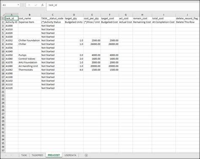200x159 pixels.
Task: Click cell containing task_id
Action: pyautogui.click(x=12, y=19)
